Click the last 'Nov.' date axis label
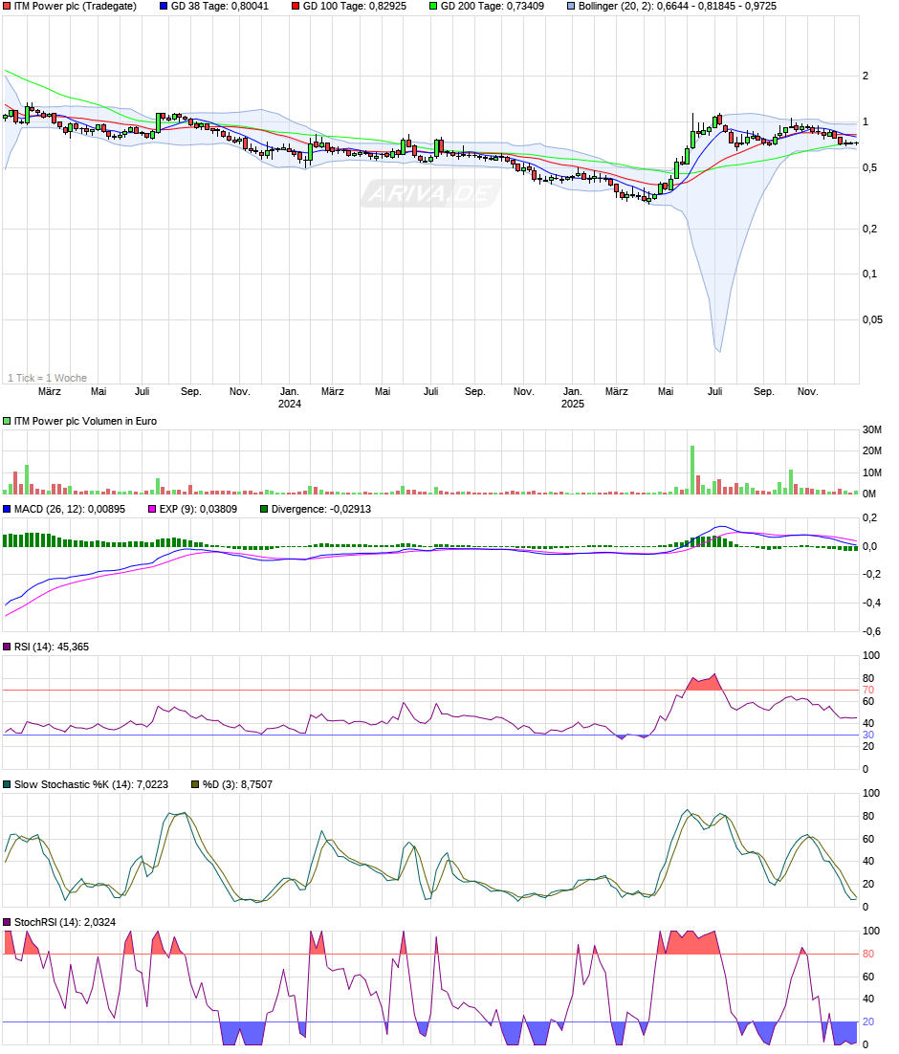 [x=807, y=391]
